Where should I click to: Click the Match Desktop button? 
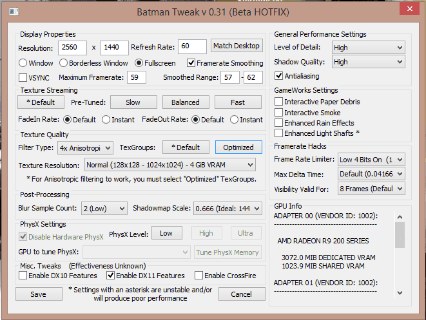(x=237, y=46)
